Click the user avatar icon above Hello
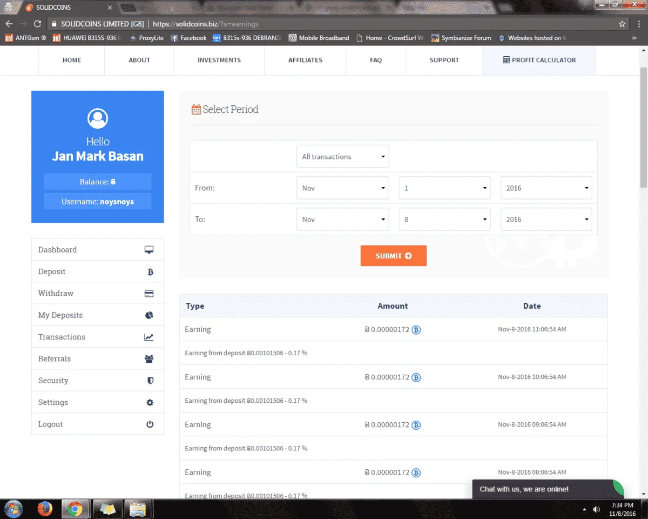The width and height of the screenshot is (648, 519). [x=98, y=118]
